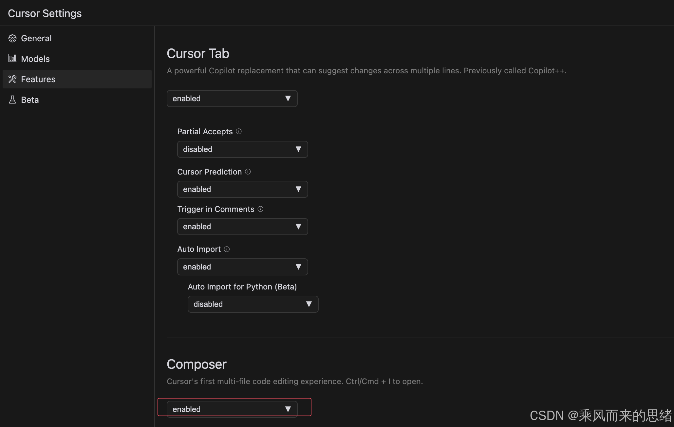
Task: Select the Features settings tab
Action: pos(77,79)
